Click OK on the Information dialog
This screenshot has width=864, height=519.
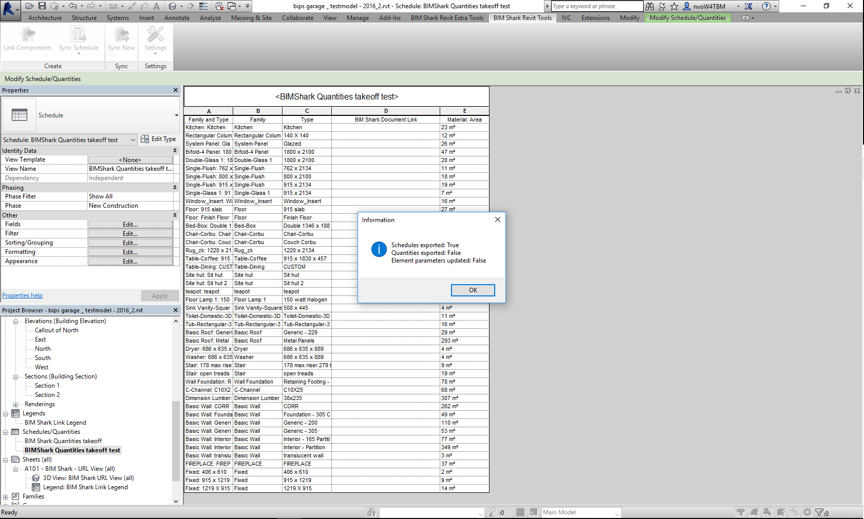pos(472,290)
